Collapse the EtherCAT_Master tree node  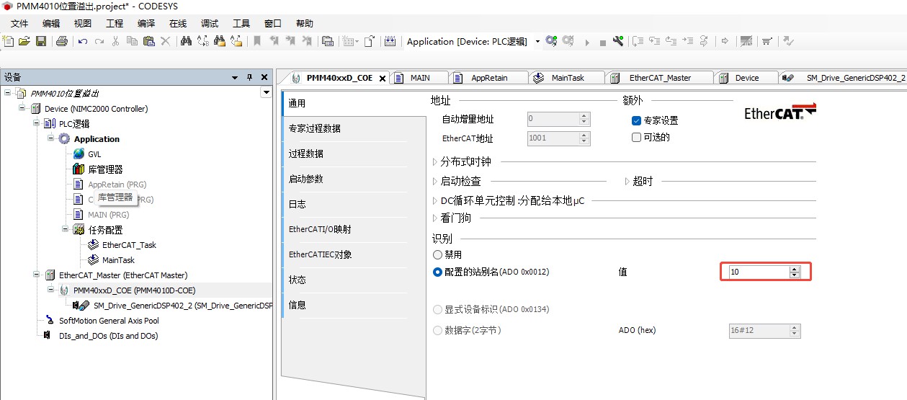[x=37, y=275]
